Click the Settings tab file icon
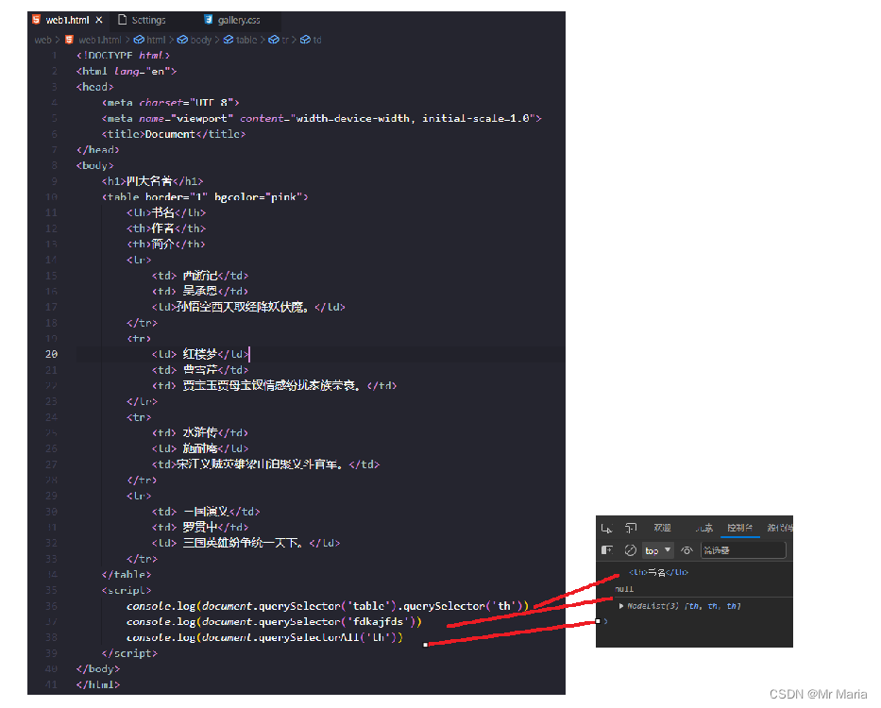The image size is (881, 708). click(x=122, y=20)
